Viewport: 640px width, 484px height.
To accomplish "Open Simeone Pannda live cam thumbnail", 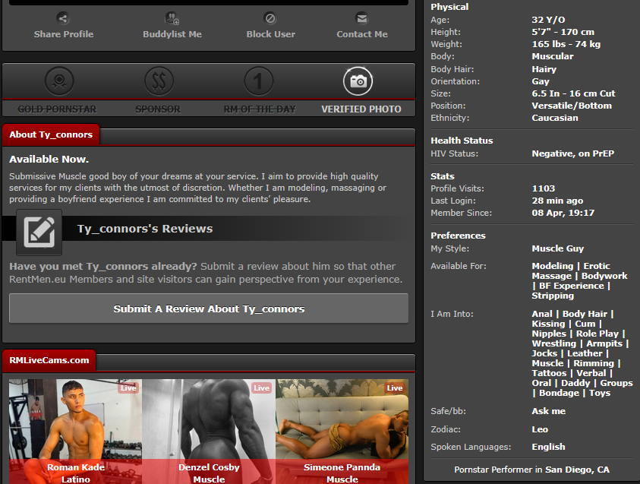I will (342, 429).
